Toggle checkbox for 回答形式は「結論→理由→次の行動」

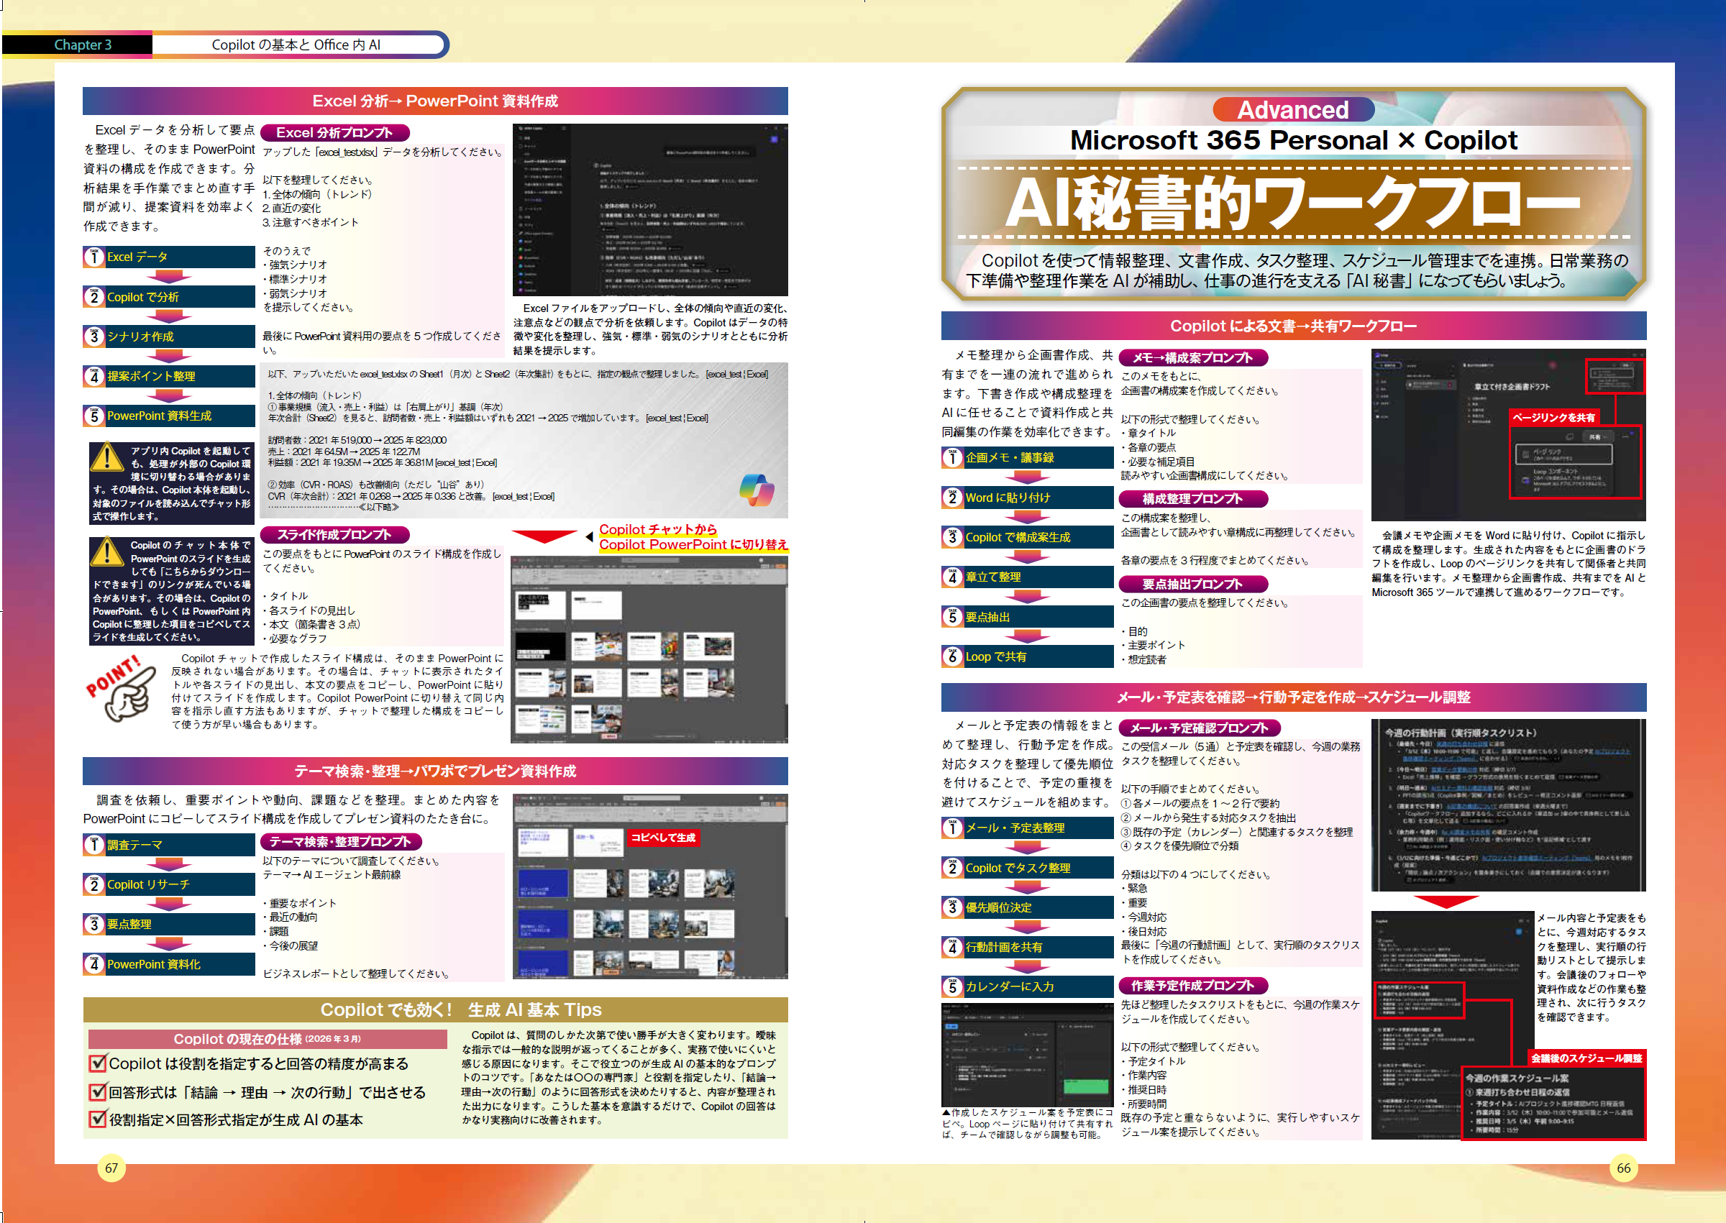tap(98, 1092)
